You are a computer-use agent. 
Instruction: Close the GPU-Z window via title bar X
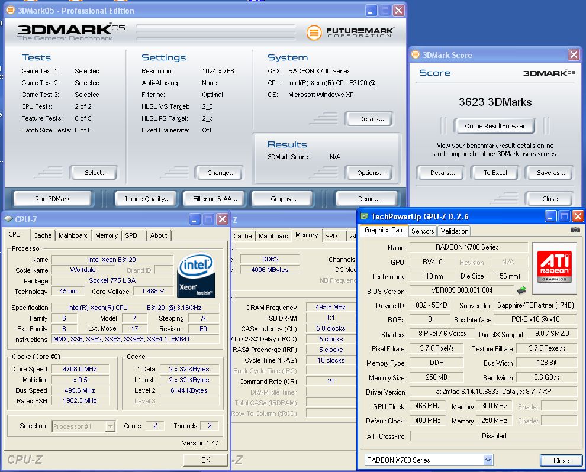[x=577, y=216]
